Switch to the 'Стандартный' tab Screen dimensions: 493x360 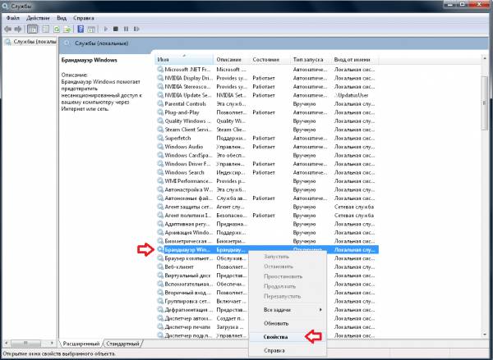pyautogui.click(x=122, y=344)
